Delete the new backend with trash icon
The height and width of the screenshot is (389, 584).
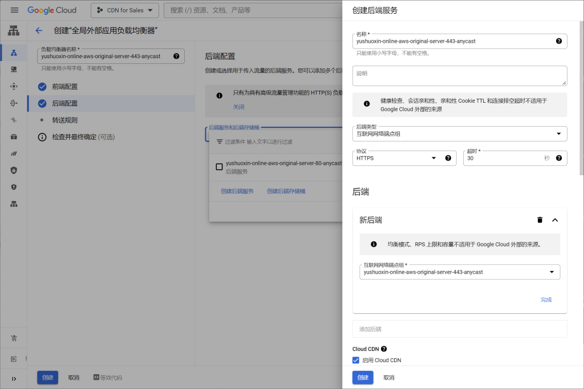540,220
